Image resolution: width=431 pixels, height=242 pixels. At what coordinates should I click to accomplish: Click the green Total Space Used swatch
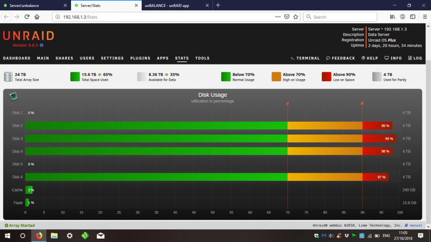[x=75, y=77]
